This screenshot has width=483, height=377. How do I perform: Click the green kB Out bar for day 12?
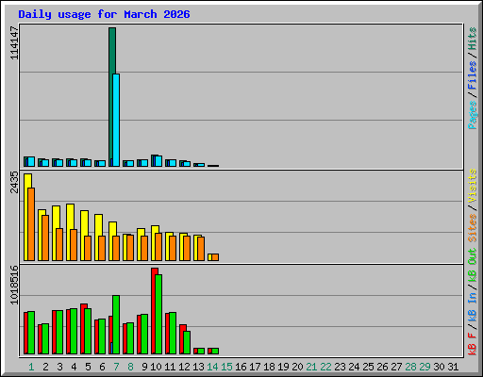click(x=187, y=343)
